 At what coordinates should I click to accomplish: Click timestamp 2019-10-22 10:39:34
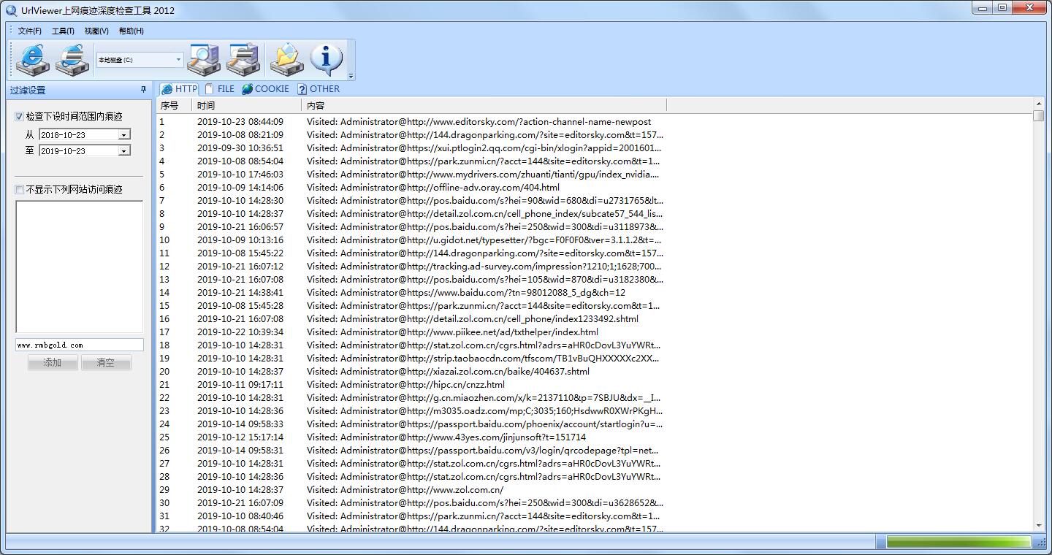coord(240,332)
